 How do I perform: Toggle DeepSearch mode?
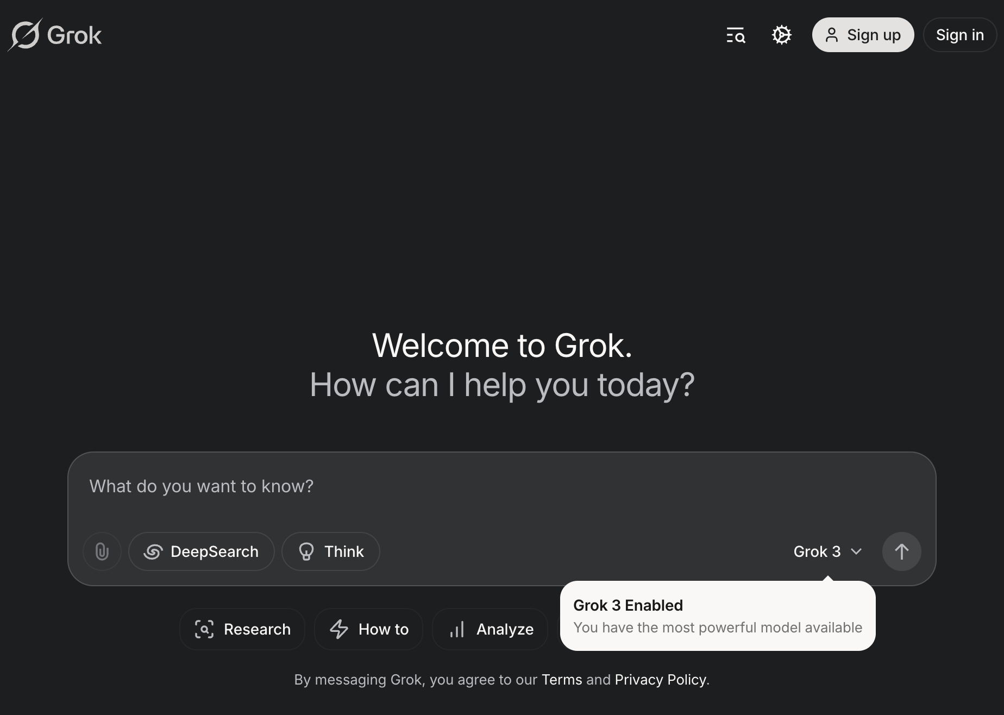point(202,551)
